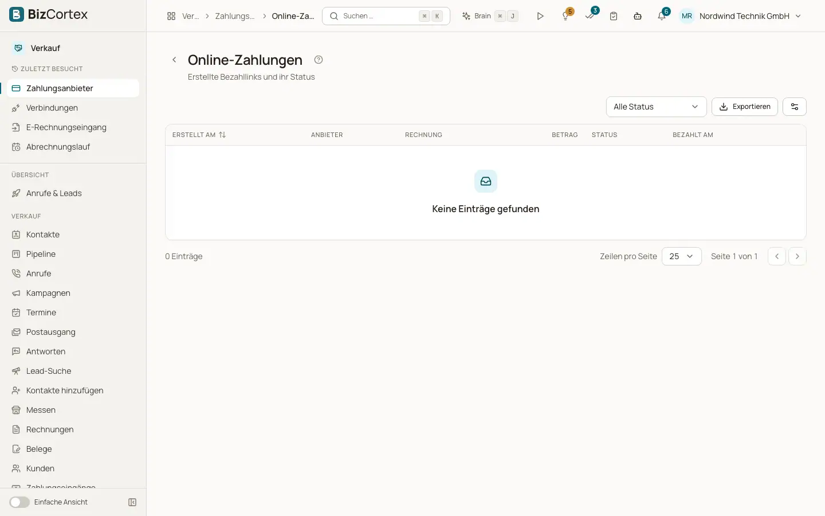Click the help question mark beside Online-Zahlungen

319,60
